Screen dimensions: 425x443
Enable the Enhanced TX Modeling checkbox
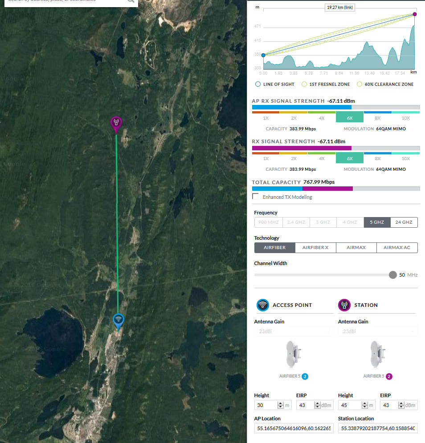[x=256, y=197]
